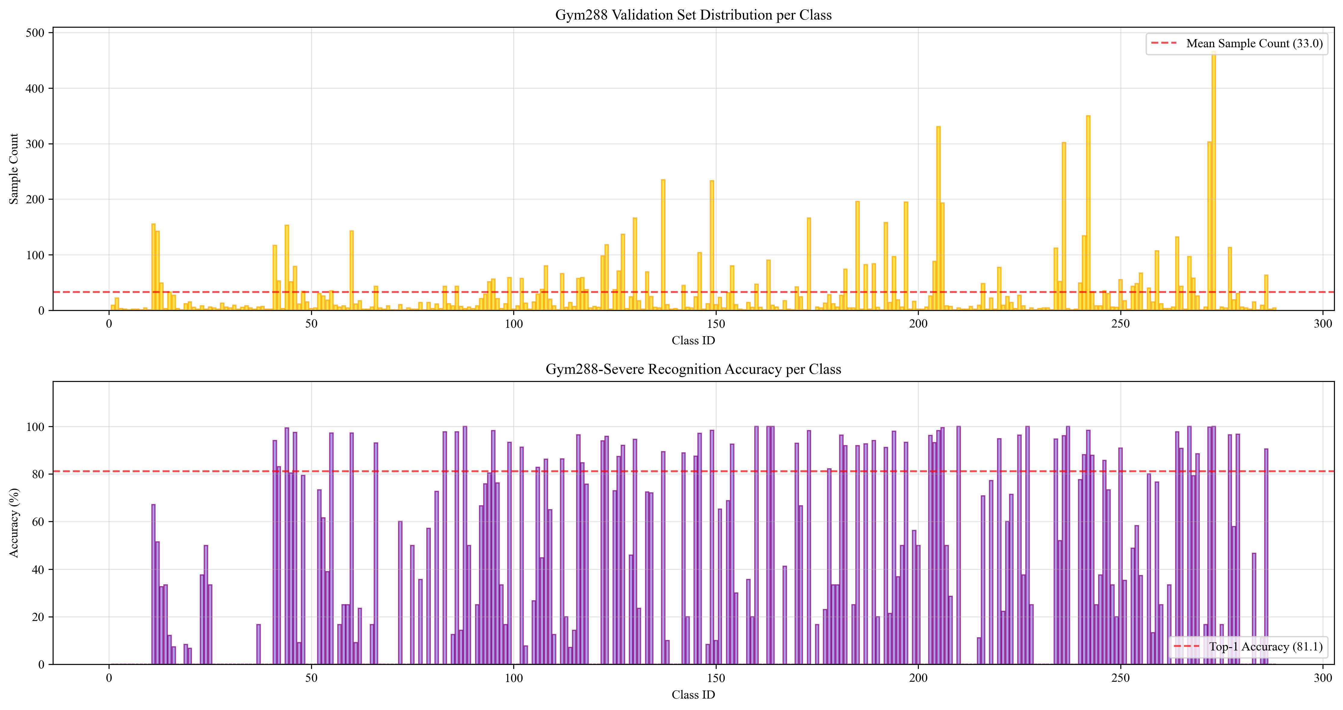The width and height of the screenshot is (1343, 710).
Task: Click the top chart title 'Gym288 Validation Set Distribution'
Action: [693, 15]
